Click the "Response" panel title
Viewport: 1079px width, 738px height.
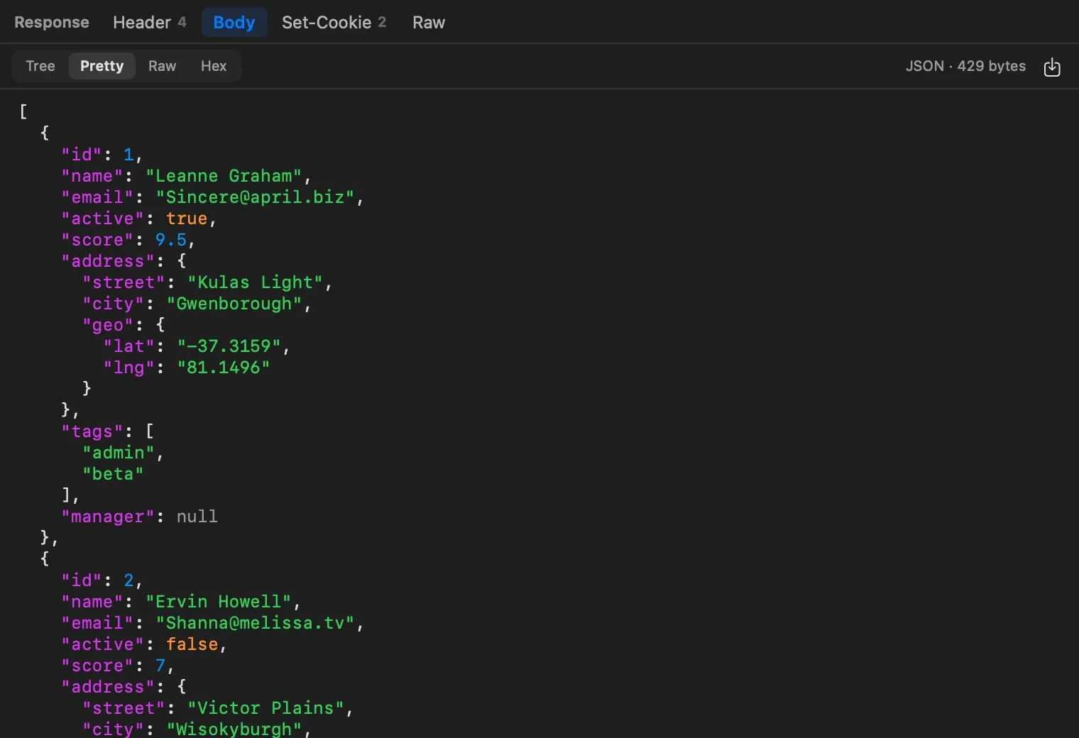point(52,22)
